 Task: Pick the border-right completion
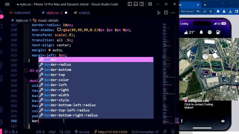(96, 90)
